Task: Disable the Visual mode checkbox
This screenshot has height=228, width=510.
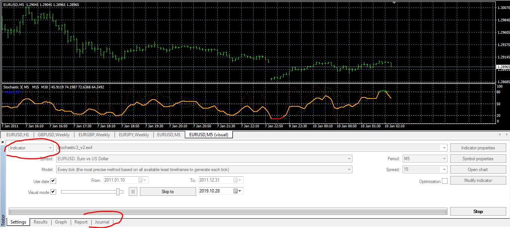Action: (53, 192)
